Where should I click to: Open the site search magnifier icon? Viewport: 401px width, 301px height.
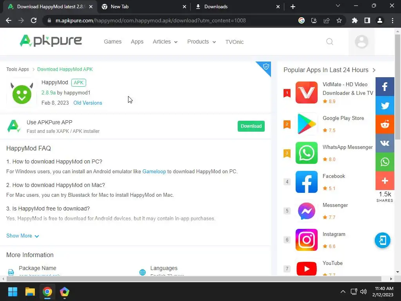pyautogui.click(x=330, y=42)
